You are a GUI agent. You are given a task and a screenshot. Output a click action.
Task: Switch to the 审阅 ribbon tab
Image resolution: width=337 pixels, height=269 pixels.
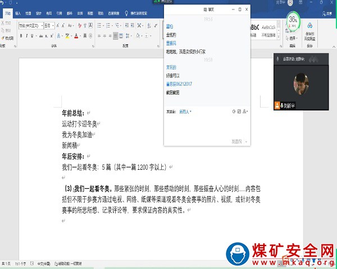click(80, 13)
